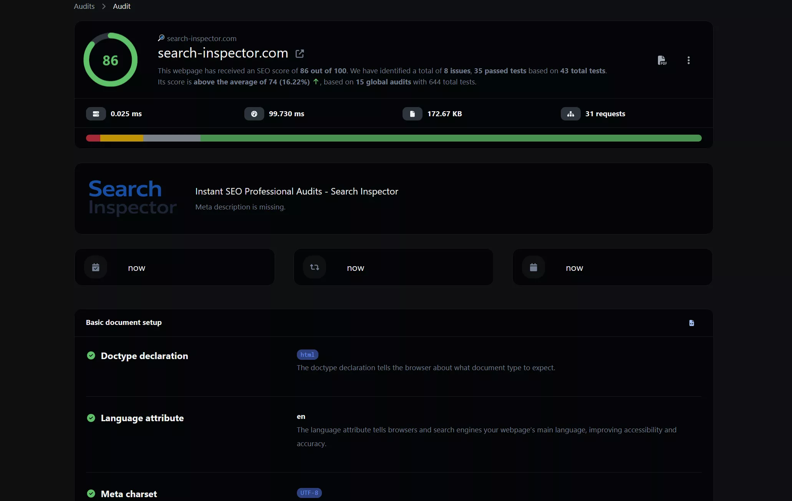Click the server response time icon
792x501 pixels.
click(96, 114)
